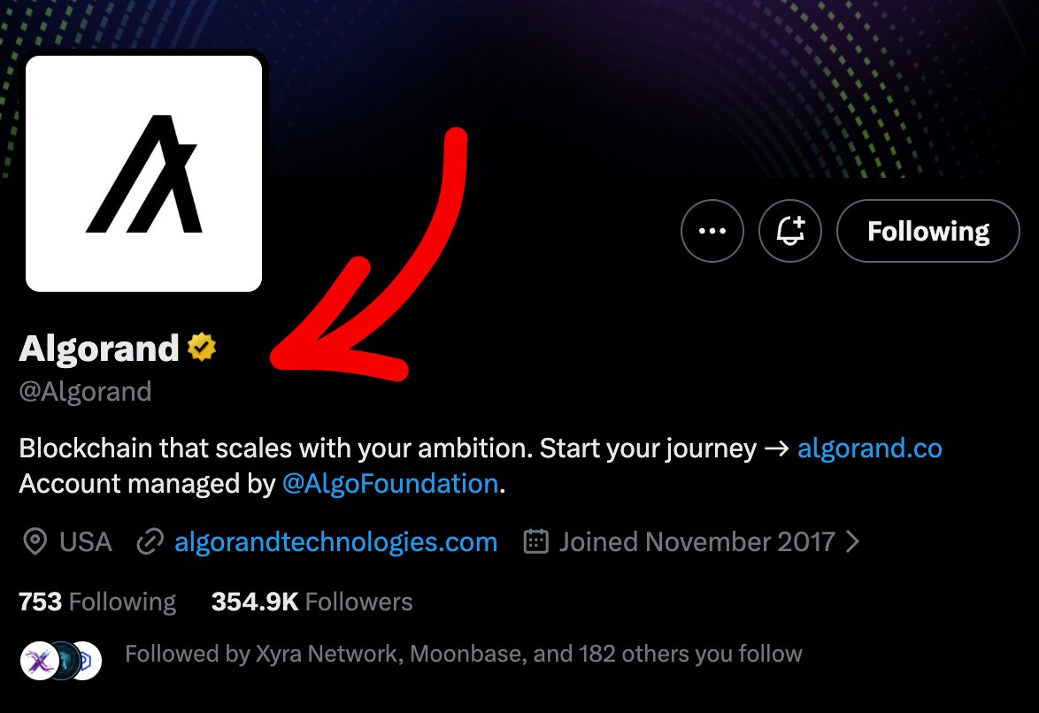Image resolution: width=1039 pixels, height=713 pixels.
Task: Open the algorandtechnologies.com website link
Action: pyautogui.click(x=336, y=542)
